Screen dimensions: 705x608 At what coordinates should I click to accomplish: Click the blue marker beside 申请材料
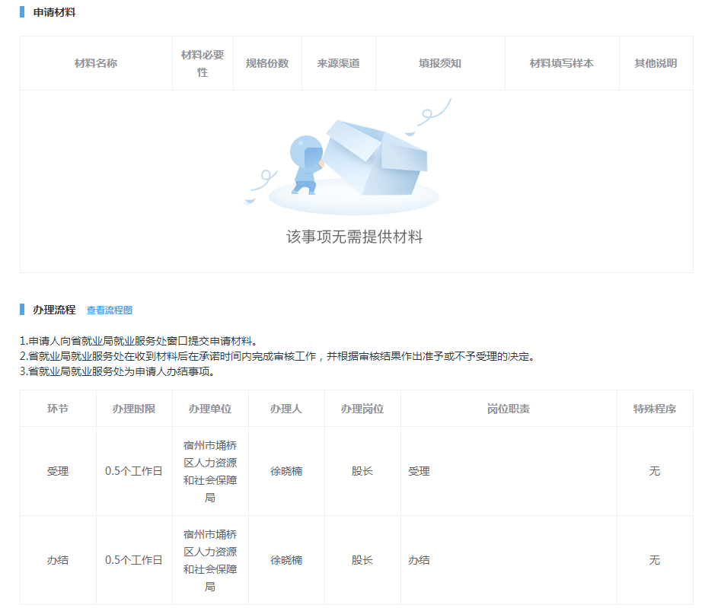(22, 13)
